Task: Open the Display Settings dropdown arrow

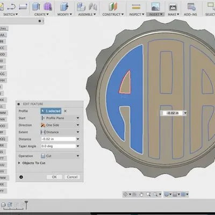Action: coord(170,195)
